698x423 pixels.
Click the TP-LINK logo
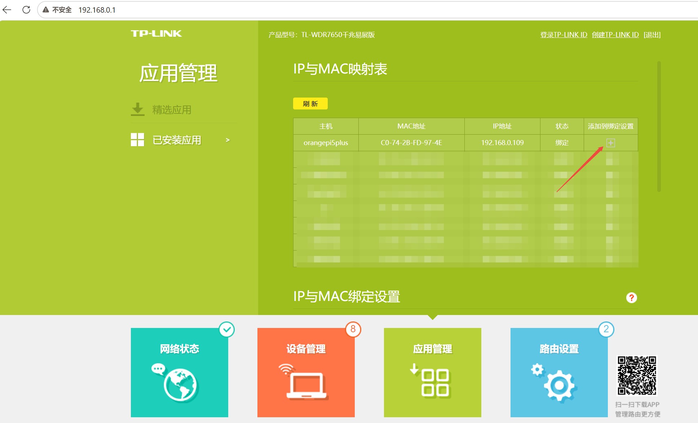point(156,33)
